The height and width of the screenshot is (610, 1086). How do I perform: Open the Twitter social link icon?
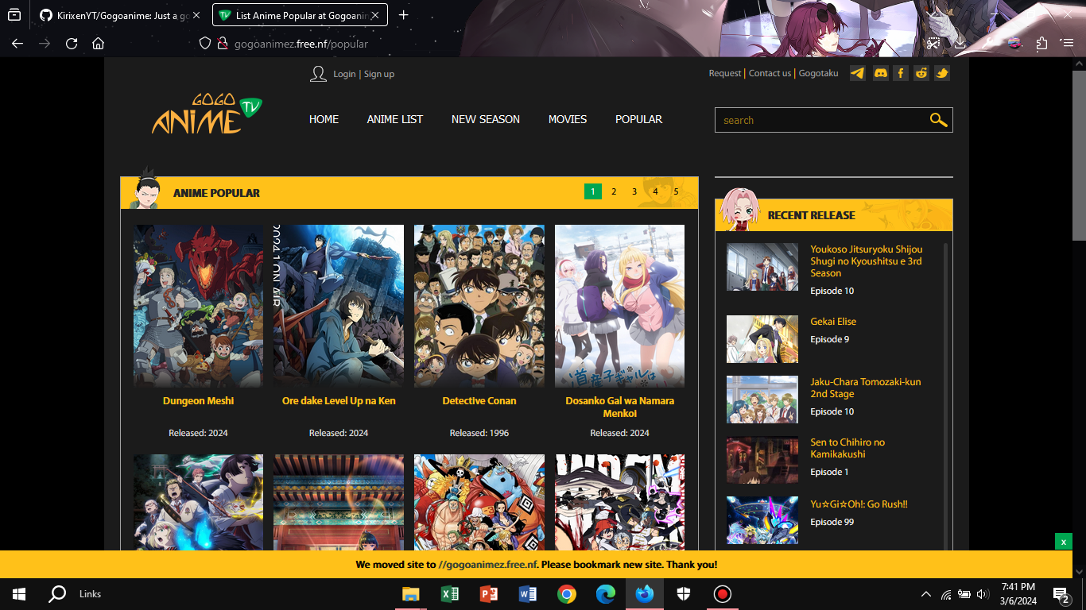(942, 73)
